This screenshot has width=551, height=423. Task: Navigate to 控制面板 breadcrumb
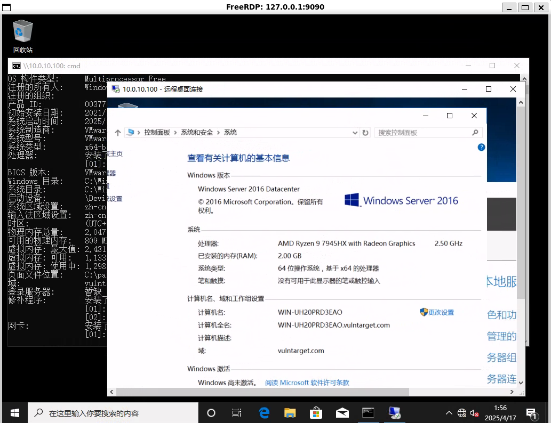[157, 132]
